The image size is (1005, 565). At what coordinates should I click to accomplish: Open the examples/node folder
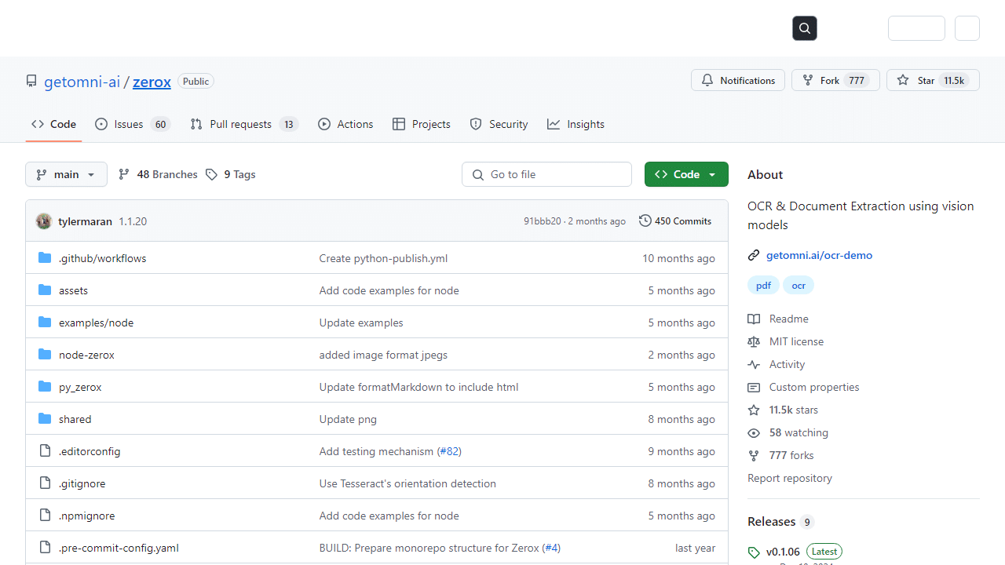[x=96, y=323]
